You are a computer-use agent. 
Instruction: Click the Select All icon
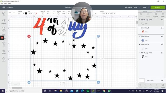point(43,13)
